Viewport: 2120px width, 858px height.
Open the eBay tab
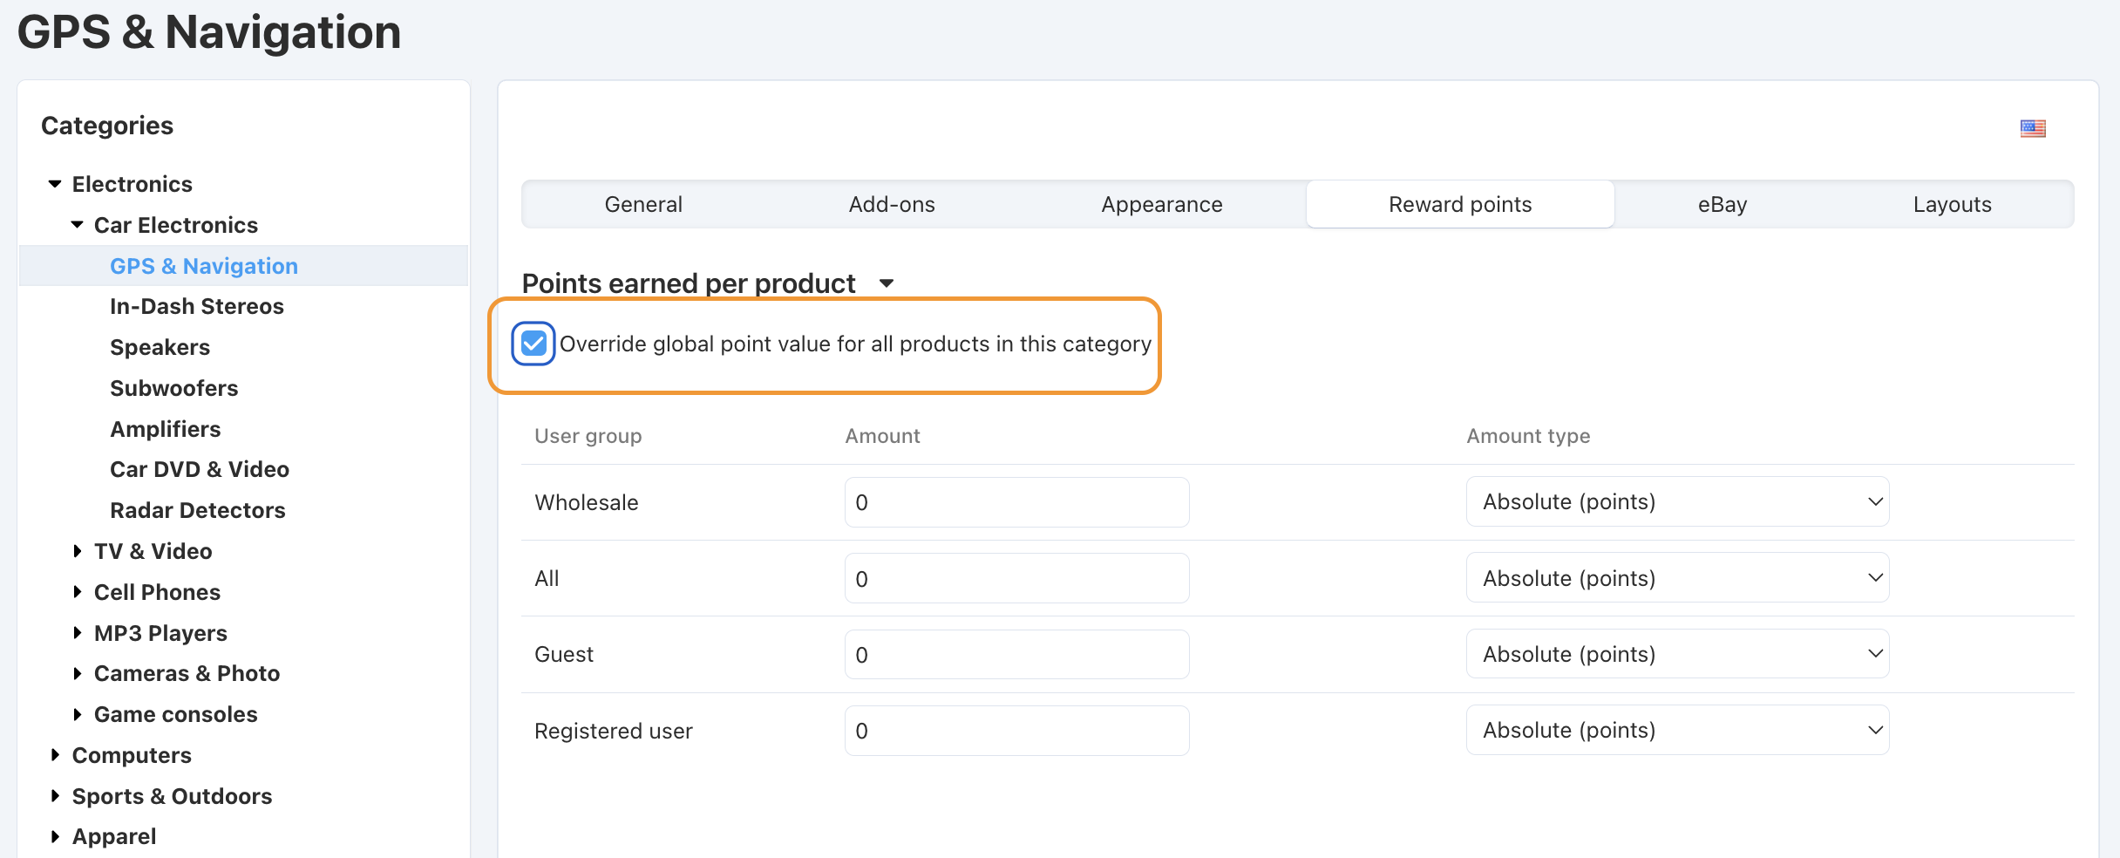[1722, 204]
